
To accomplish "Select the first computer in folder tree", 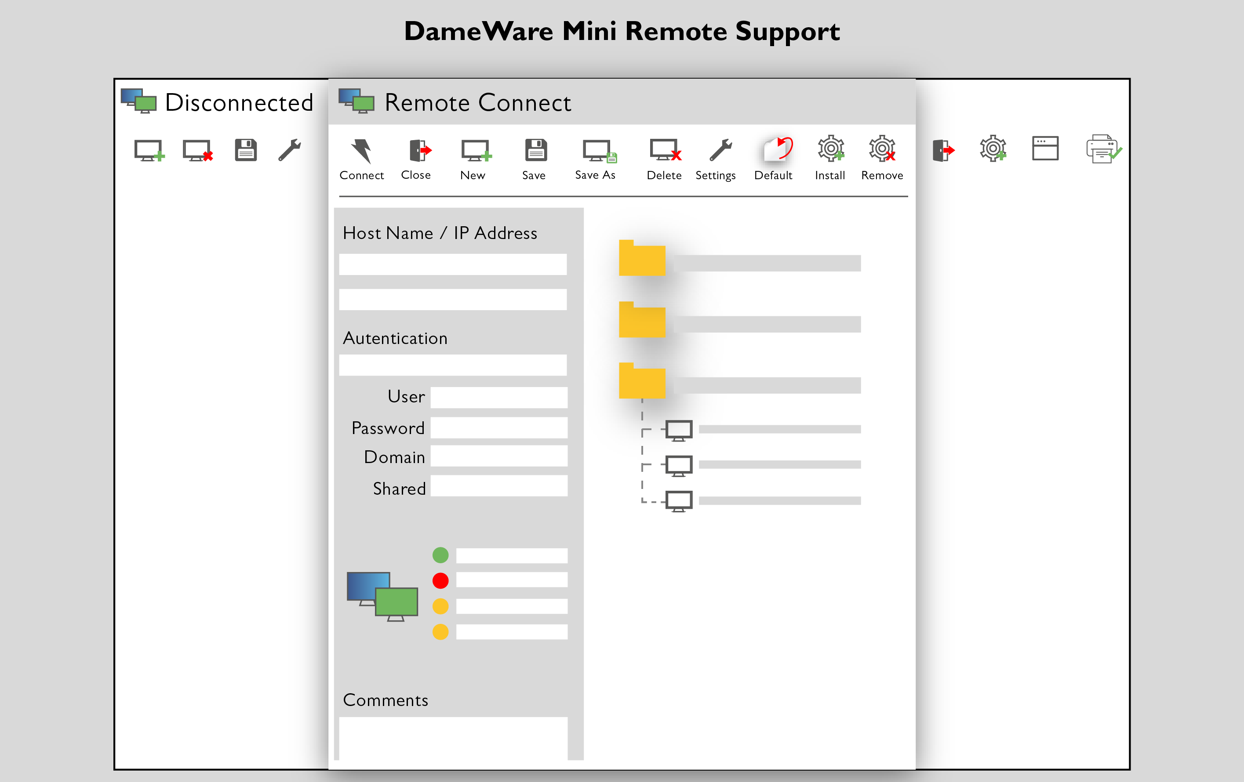I will (679, 431).
